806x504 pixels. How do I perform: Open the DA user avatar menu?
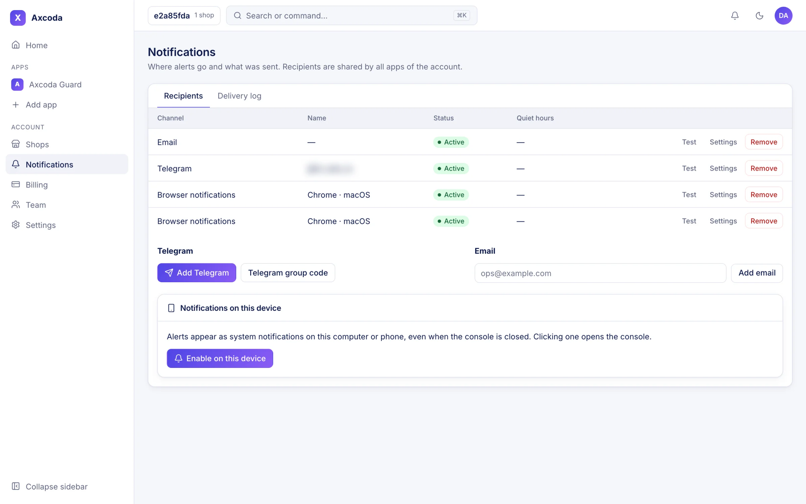coord(783,15)
